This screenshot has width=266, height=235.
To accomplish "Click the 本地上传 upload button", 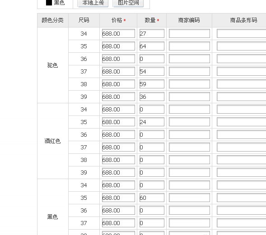I will [x=93, y=3].
